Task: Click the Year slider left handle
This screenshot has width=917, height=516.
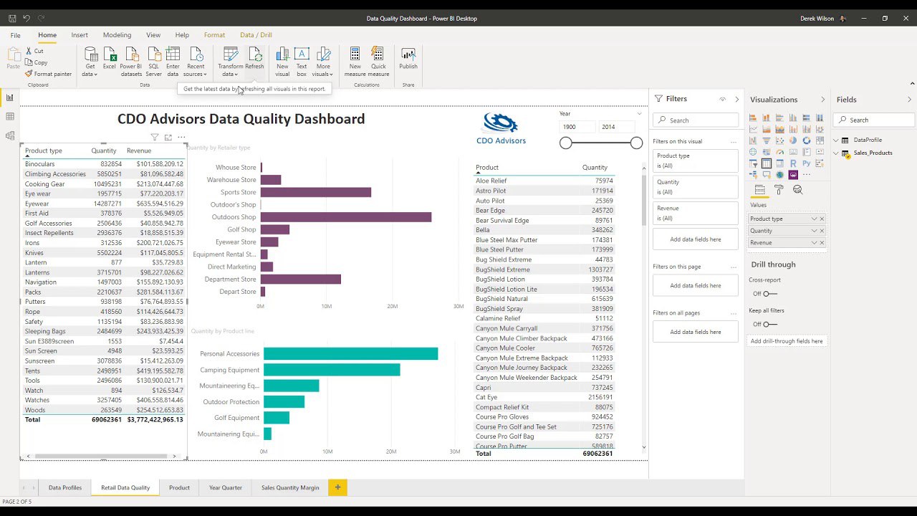Action: click(x=566, y=143)
